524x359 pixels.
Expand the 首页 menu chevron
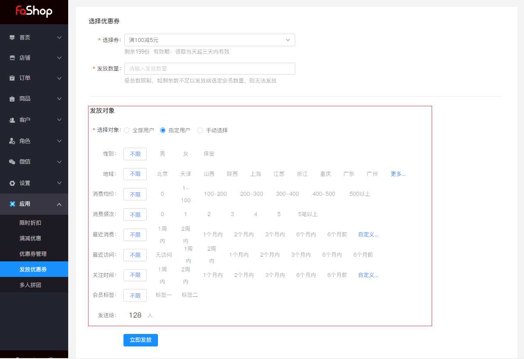pos(59,38)
